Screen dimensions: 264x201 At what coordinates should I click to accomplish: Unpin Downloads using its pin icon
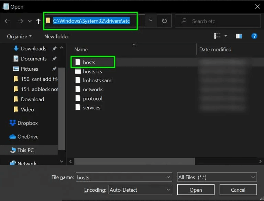[x=54, y=49]
